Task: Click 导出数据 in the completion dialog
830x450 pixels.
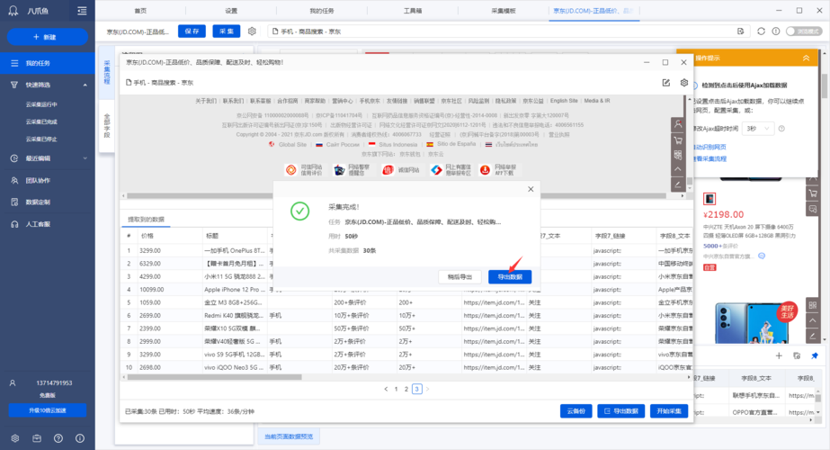Action: pyautogui.click(x=510, y=276)
